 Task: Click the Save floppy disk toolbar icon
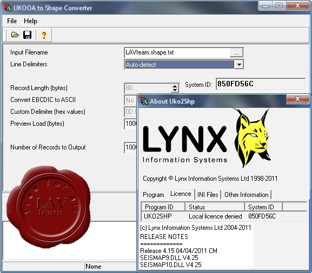pyautogui.click(x=27, y=35)
